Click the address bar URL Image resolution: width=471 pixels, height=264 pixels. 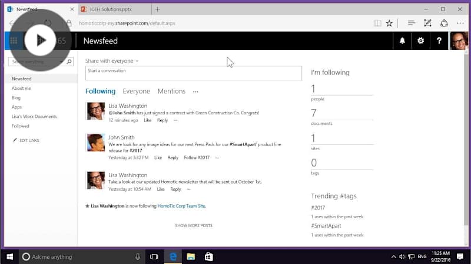127,23
